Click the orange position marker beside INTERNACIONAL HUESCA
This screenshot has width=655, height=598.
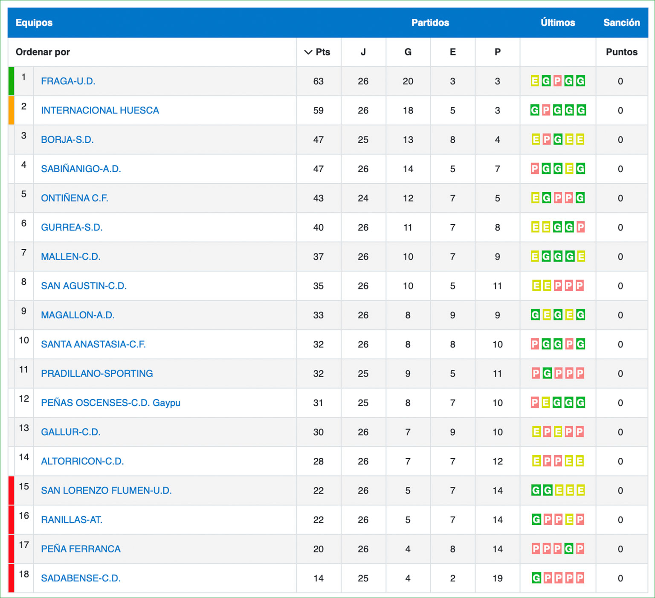(x=12, y=110)
